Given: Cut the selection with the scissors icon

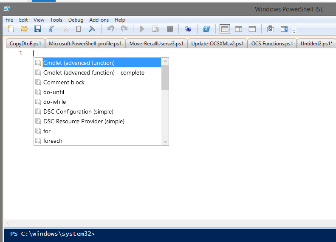Looking at the screenshot, I should point(51,29).
